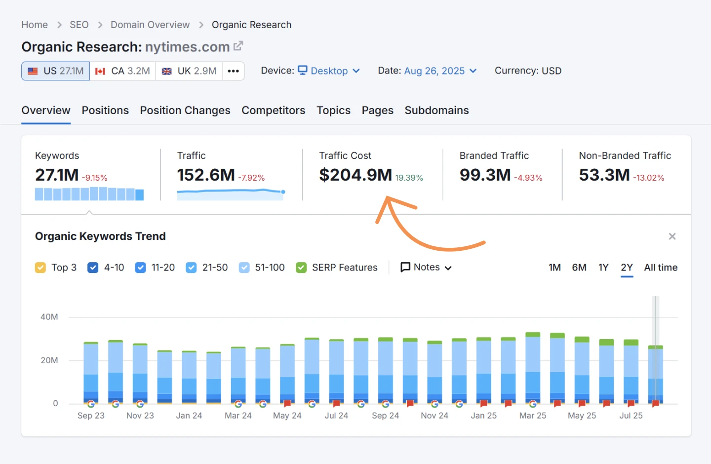Viewport: 711px width, 464px height.
Task: Open the Domain Overview breadcrumb
Action: click(x=150, y=25)
